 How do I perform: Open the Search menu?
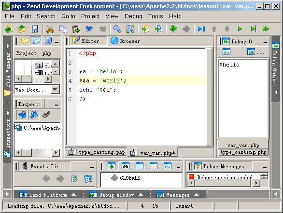[x=46, y=16]
